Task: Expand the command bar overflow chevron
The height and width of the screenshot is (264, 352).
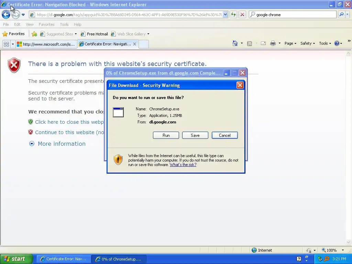Action: [x=349, y=41]
